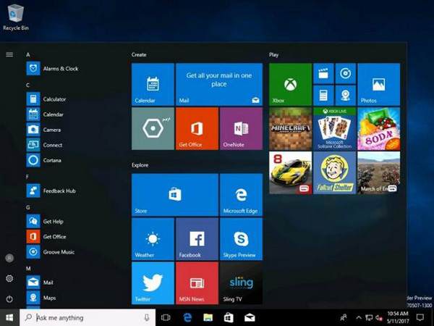Activate Cortana microphone in search box
The height and width of the screenshot is (326, 434).
(147, 318)
